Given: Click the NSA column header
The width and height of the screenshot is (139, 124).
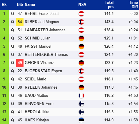Looking at the screenshot, I should pyautogui.click(x=82, y=4).
